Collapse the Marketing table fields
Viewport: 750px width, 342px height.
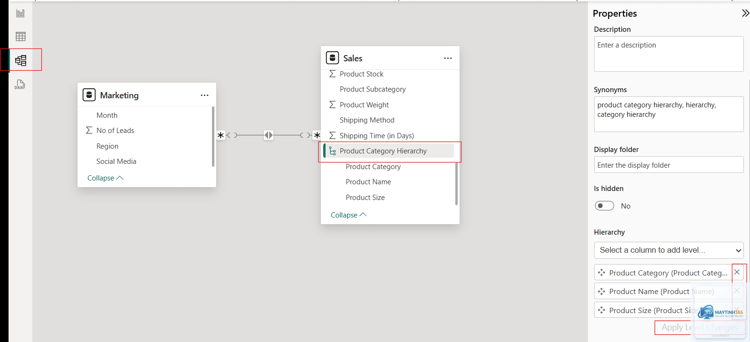click(105, 178)
